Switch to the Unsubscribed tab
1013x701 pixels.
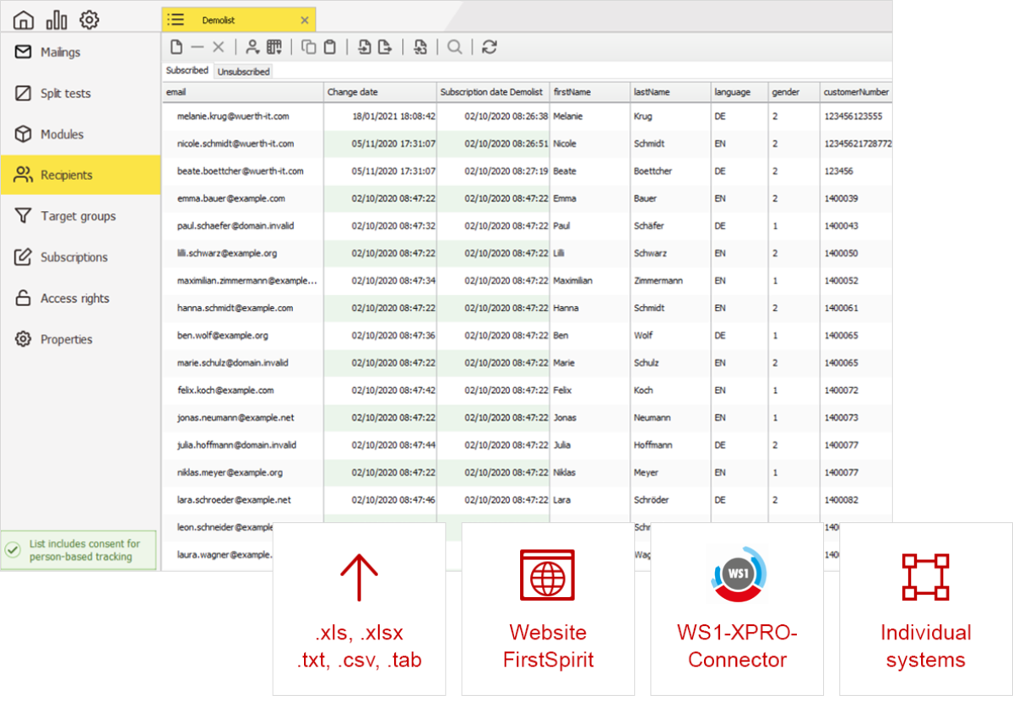click(x=243, y=72)
